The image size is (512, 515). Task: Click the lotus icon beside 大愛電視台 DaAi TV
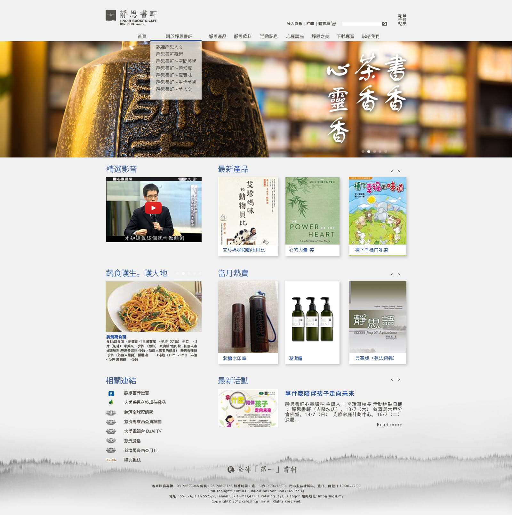[x=111, y=431]
